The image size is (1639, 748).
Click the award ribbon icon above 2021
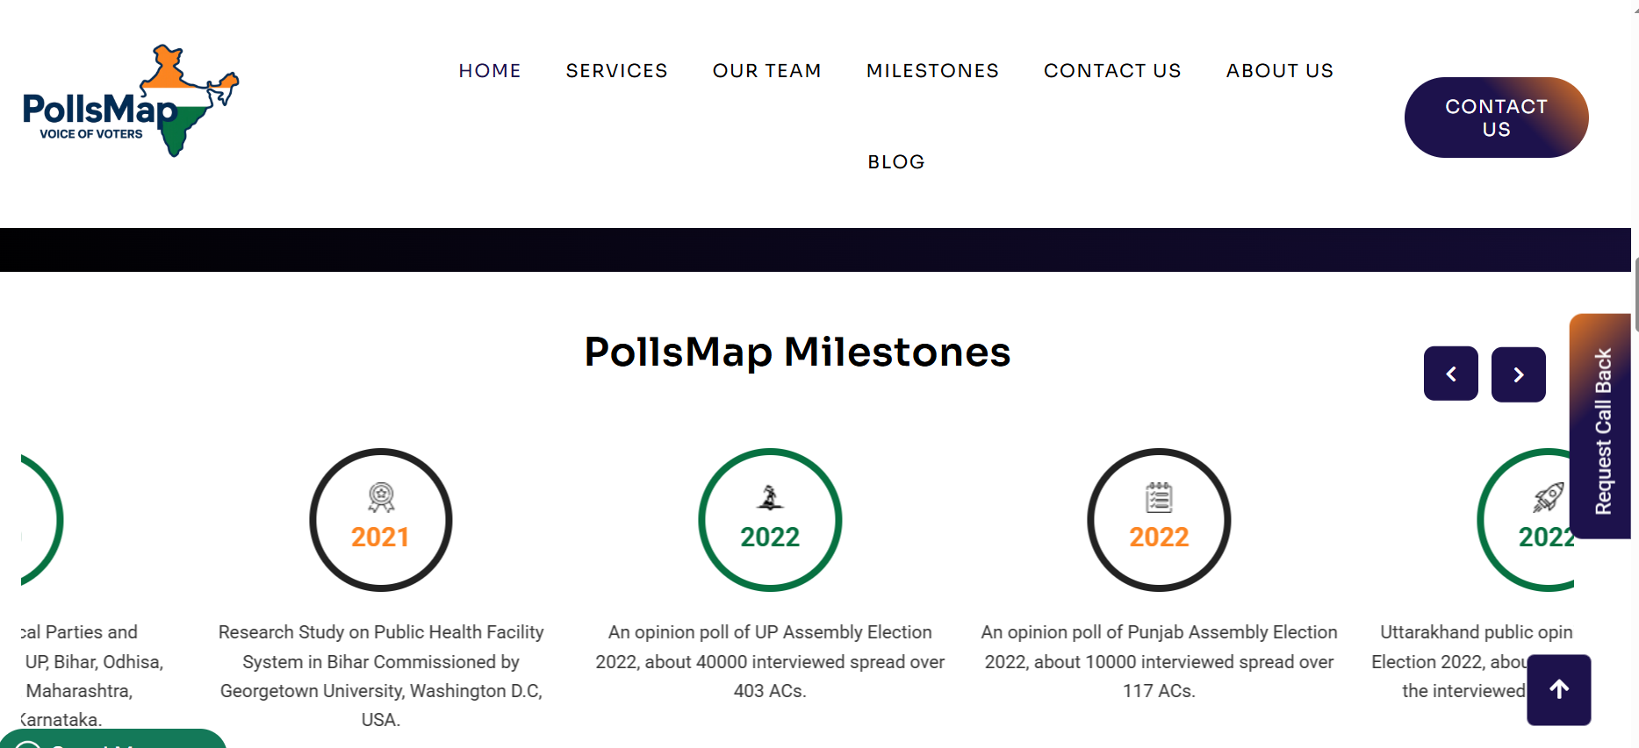point(381,498)
